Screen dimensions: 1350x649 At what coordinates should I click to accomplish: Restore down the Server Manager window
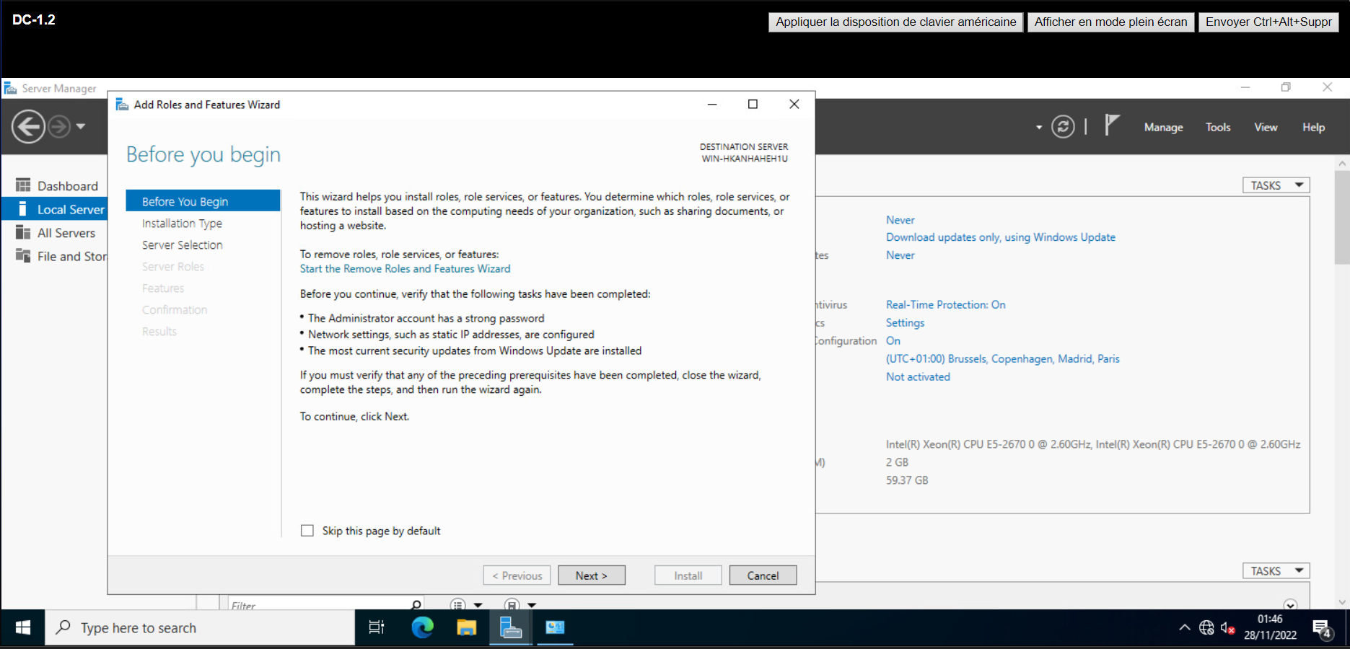1286,87
